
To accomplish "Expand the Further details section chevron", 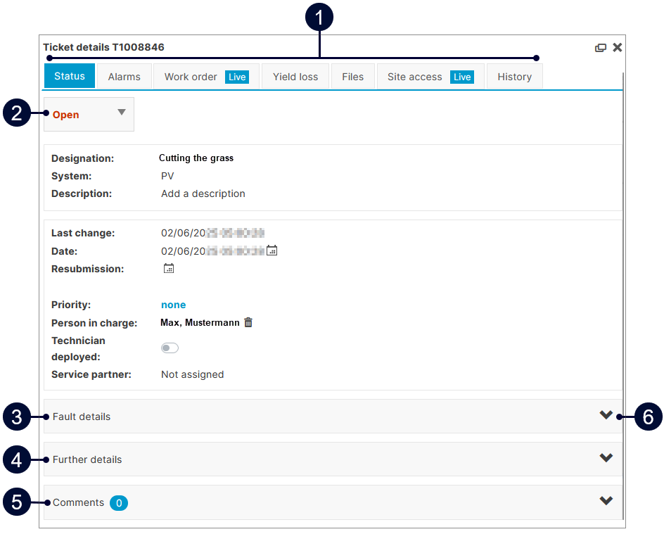I will coord(606,458).
